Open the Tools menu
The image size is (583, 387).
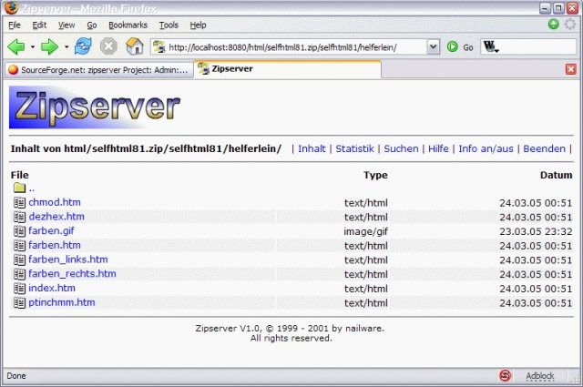pos(169,25)
